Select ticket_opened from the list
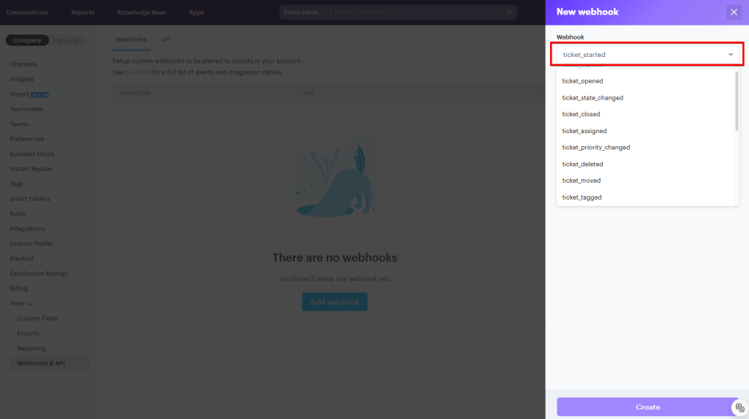 coord(582,81)
